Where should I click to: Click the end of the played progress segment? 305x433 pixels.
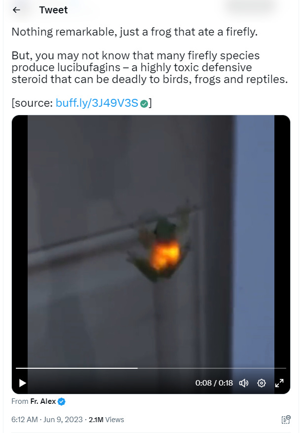tap(137, 368)
